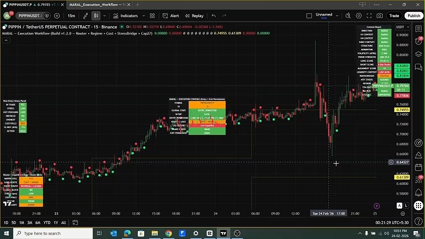Open the calendar icon in right sidebar
This screenshot has width=425, height=239.
[419, 167]
